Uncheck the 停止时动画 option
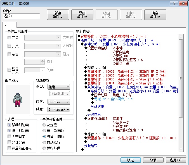The width and height of the screenshot is (189, 165). click(9, 131)
